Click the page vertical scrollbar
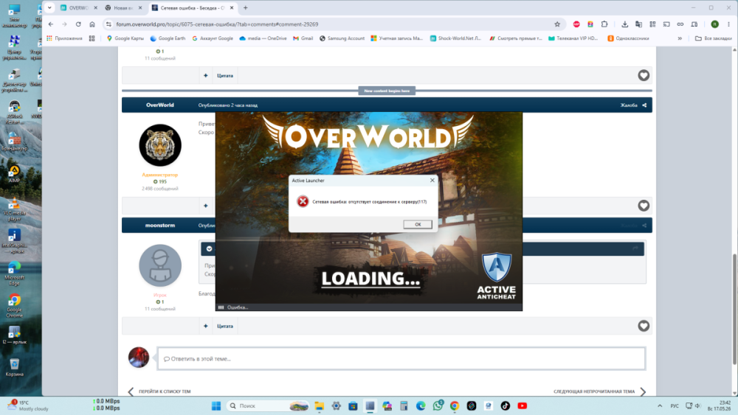The height and width of the screenshot is (415, 738). [x=735, y=309]
